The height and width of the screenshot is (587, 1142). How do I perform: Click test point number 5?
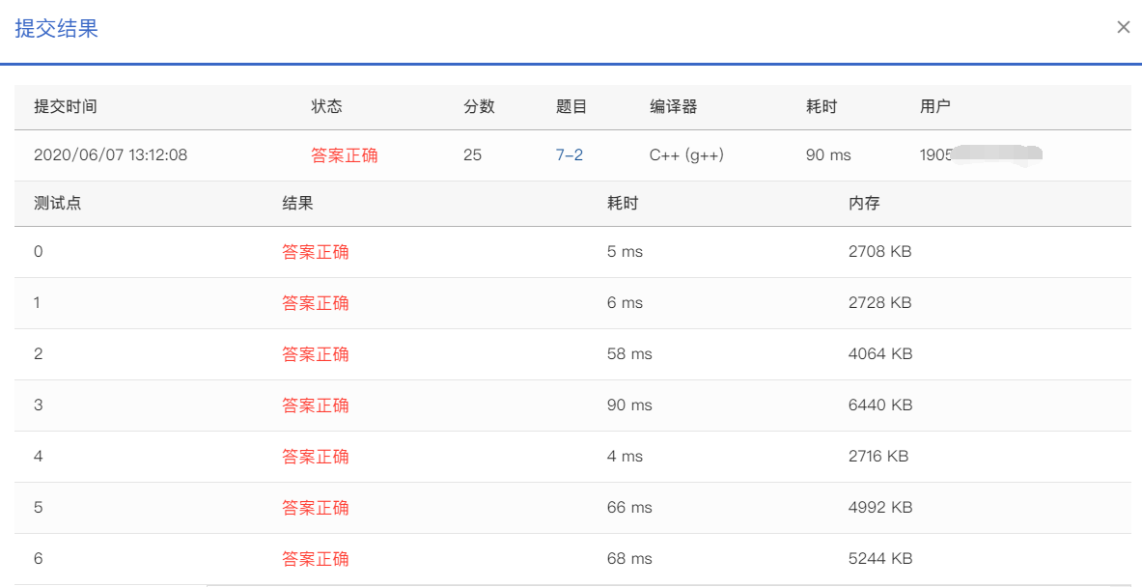click(x=39, y=508)
